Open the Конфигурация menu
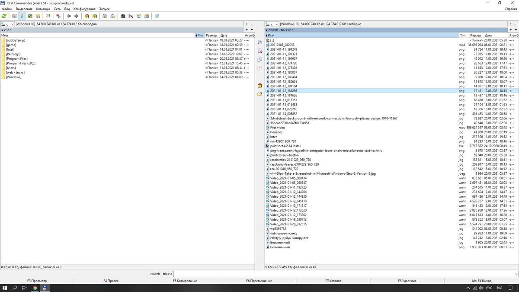The image size is (519, 292). tap(83, 9)
